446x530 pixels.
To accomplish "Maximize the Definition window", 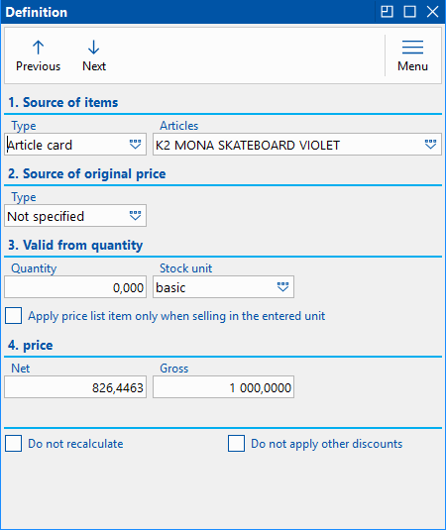I will (409, 12).
